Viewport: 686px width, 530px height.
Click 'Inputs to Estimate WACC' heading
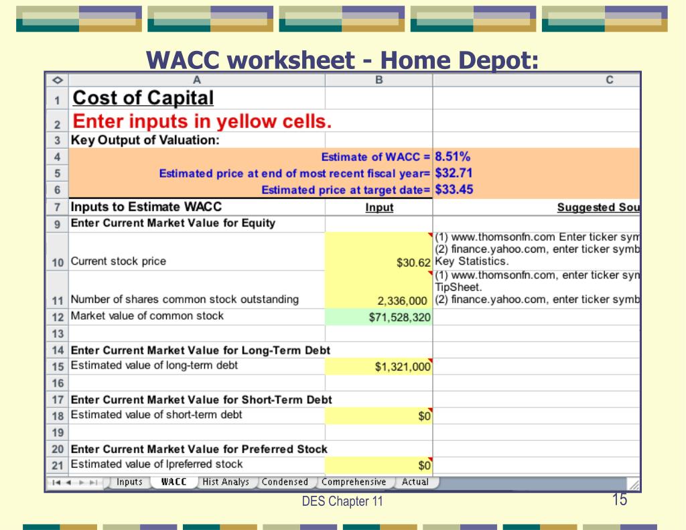[x=146, y=206]
